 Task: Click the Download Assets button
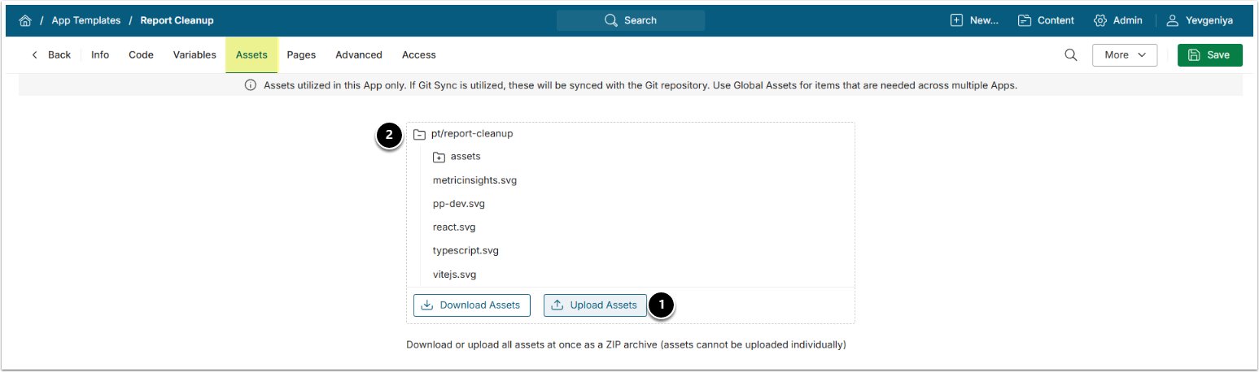coord(472,305)
